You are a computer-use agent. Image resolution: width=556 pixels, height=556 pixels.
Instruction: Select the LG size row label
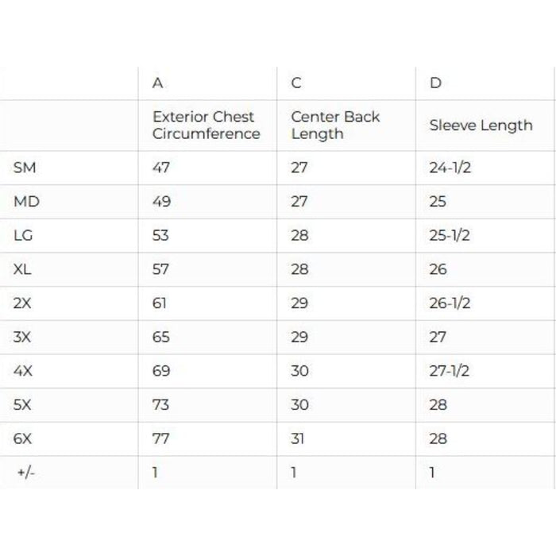[24, 236]
